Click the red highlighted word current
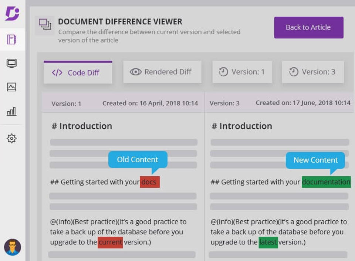The width and height of the screenshot is (355, 261). tap(110, 242)
